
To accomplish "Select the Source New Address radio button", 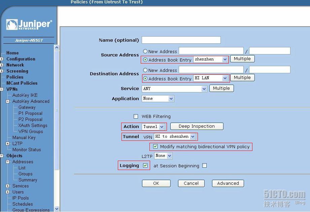I will pos(145,51).
